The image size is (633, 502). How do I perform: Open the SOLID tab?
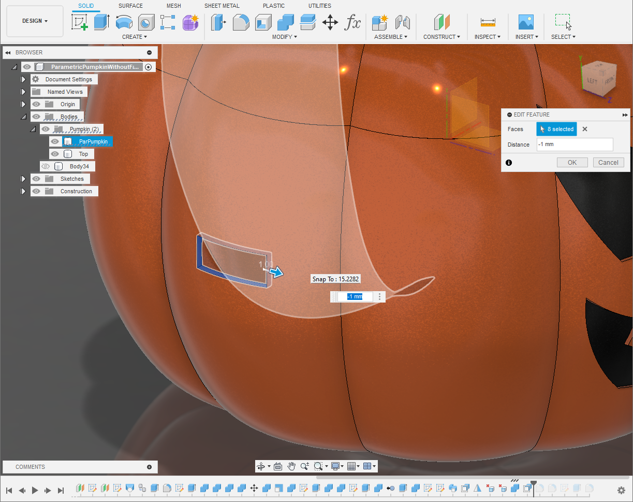86,6
